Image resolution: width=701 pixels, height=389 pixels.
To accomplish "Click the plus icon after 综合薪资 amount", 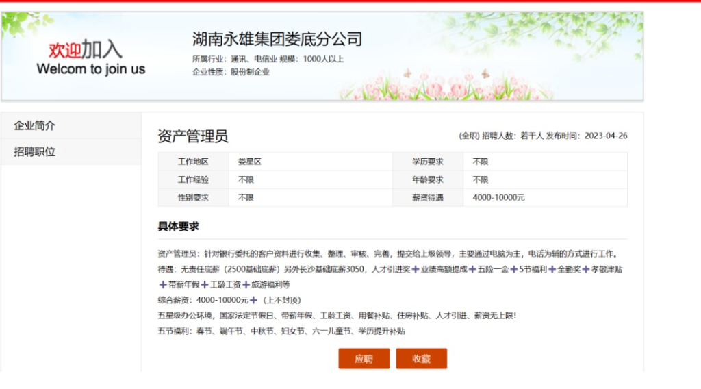I will point(253,300).
